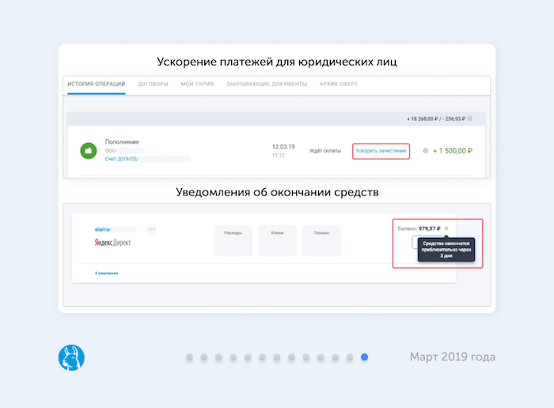Click the gray status dot before +1 500,00 ₽
Screen dimensions: 554x408
(x=426, y=151)
